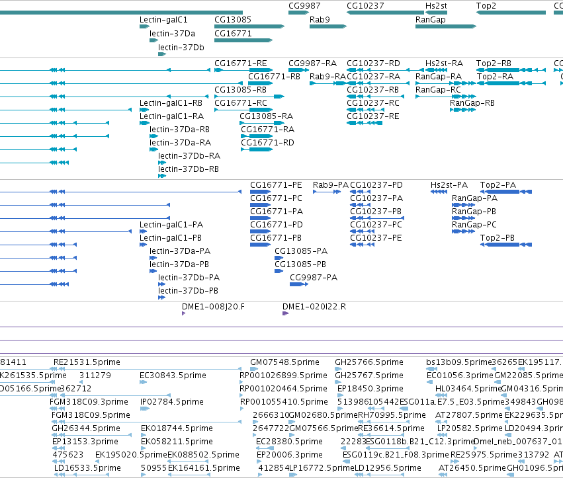Click transcript Lectin-galC1-RB
The width and height of the screenshot is (563, 478).
pyautogui.click(x=171, y=103)
